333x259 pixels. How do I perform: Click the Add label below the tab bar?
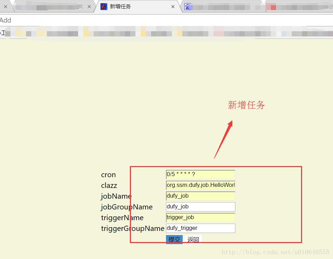tap(6, 20)
